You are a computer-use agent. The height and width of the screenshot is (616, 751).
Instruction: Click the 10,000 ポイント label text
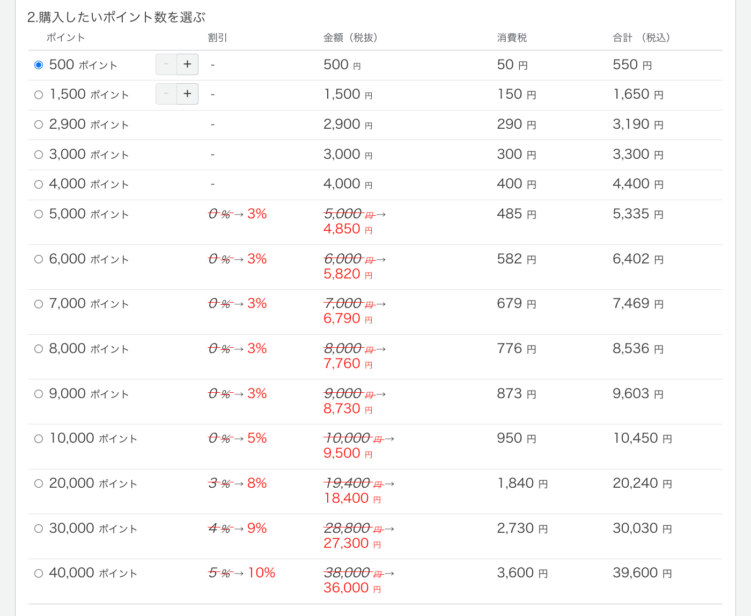(93, 438)
